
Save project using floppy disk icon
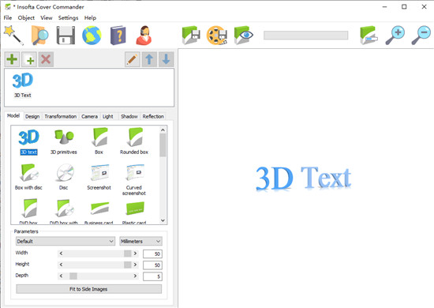(x=65, y=36)
